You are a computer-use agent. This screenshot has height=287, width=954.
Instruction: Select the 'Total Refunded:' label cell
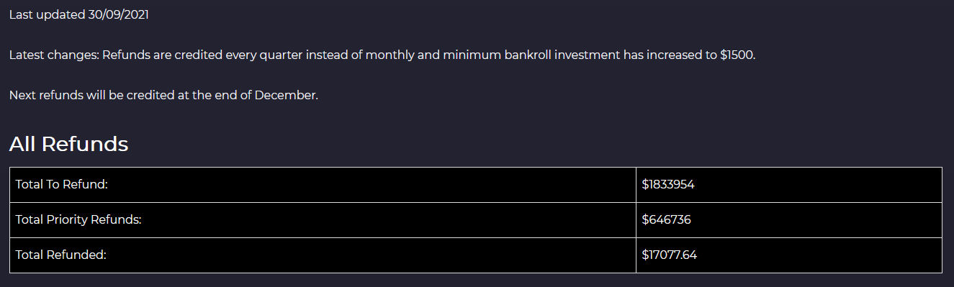click(323, 255)
